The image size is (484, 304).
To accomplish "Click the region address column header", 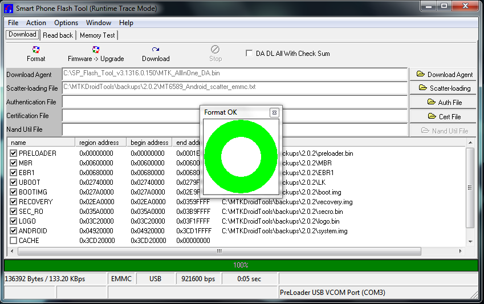I will coord(101,143).
